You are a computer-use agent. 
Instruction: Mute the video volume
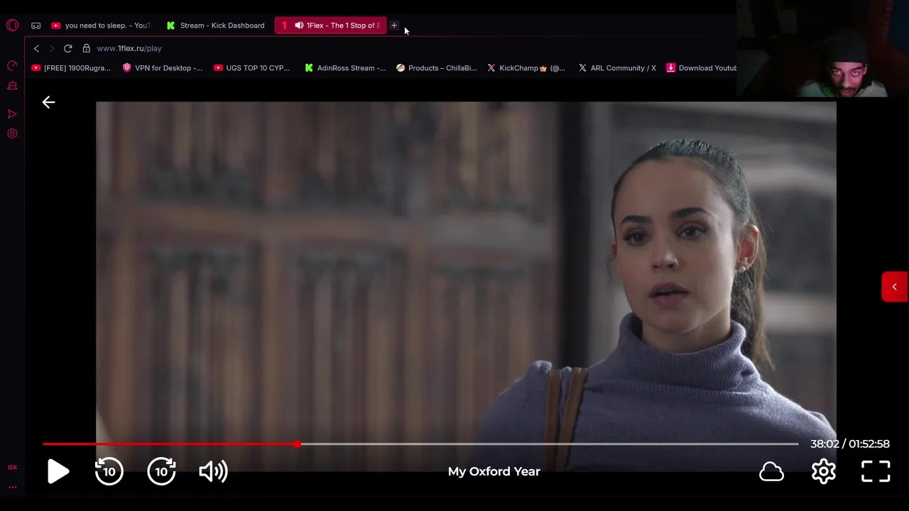pyautogui.click(x=213, y=471)
